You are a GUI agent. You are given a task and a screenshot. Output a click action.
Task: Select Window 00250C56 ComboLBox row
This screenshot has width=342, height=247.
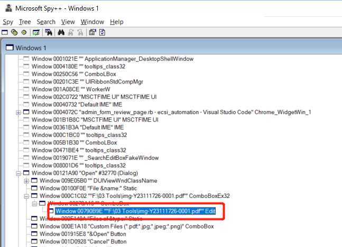[x=73, y=74]
